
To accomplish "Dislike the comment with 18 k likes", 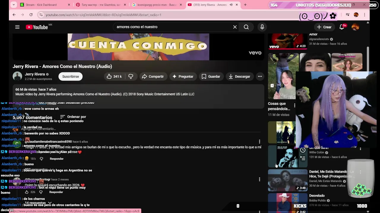I will (41, 159).
